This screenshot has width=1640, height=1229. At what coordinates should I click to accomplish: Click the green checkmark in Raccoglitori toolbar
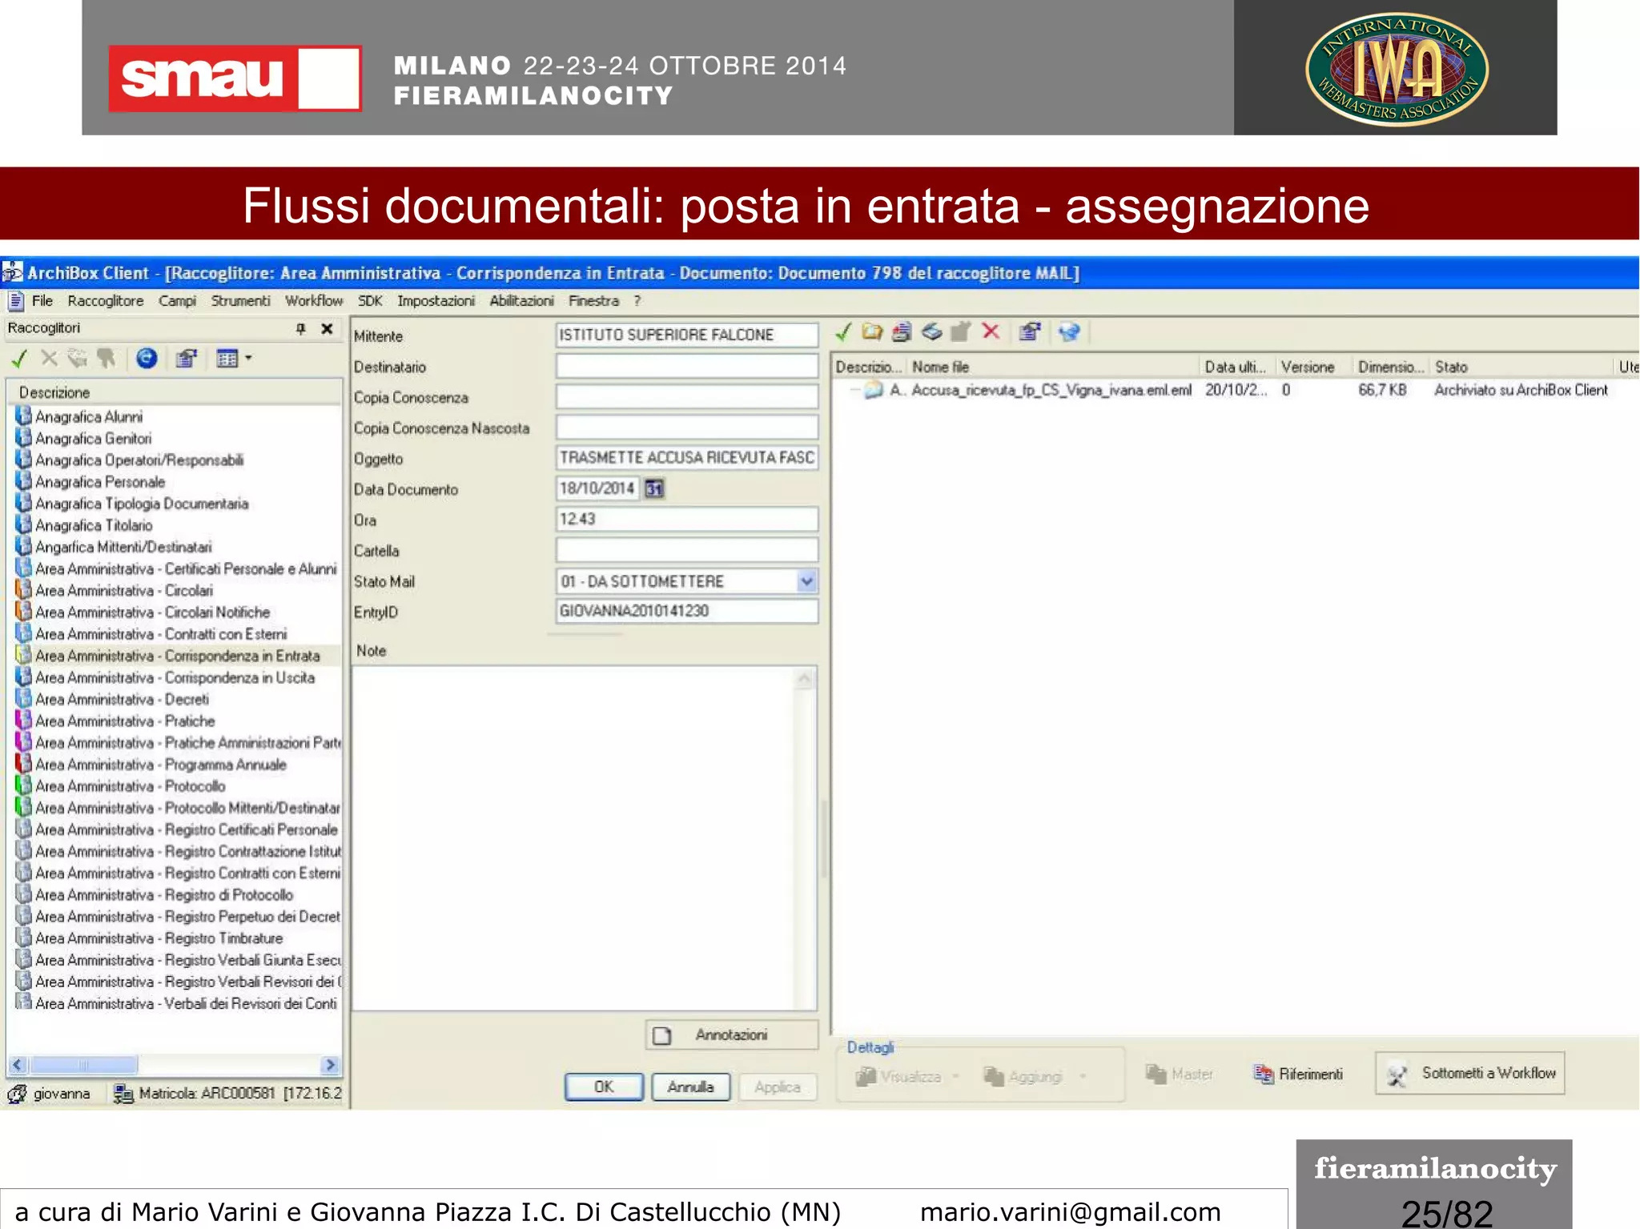pos(19,359)
